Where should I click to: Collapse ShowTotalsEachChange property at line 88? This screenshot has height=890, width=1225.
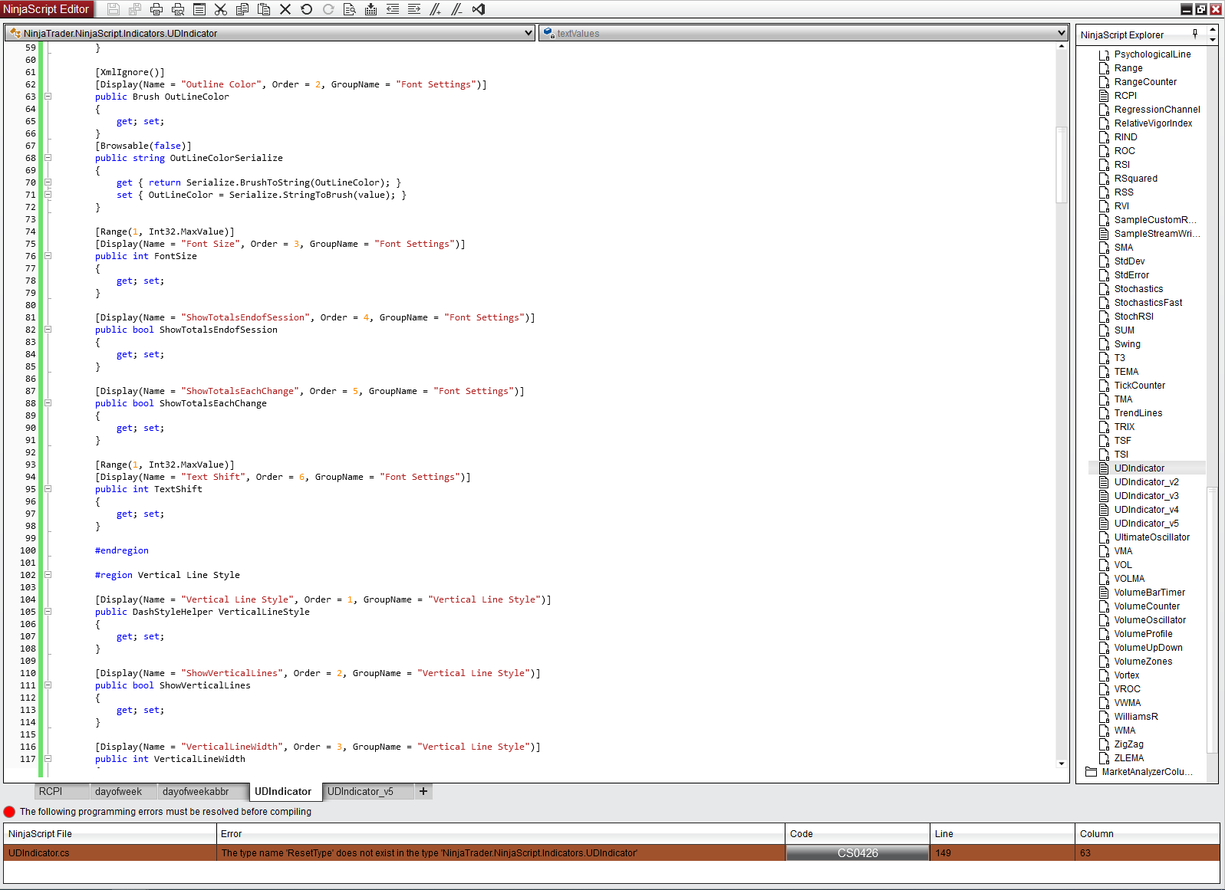click(48, 403)
